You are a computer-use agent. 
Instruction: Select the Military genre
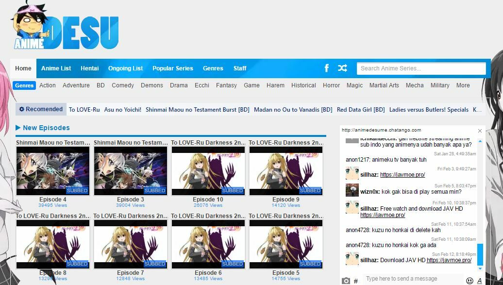tap(440, 85)
